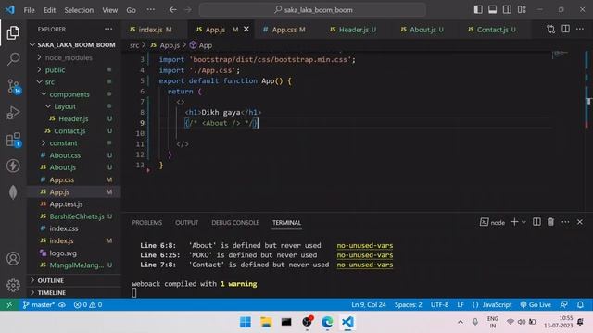Open the View menu
This screenshot has height=333, width=593.
click(109, 10)
